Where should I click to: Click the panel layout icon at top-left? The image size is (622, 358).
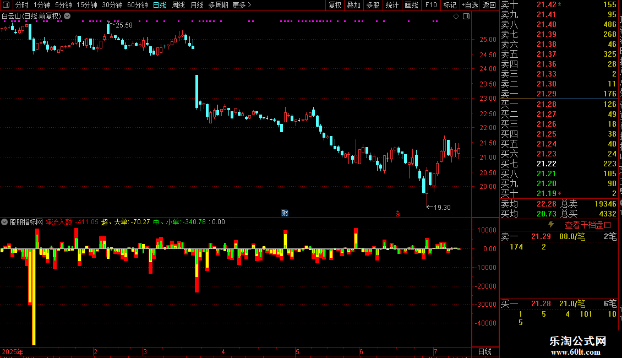[6, 5]
